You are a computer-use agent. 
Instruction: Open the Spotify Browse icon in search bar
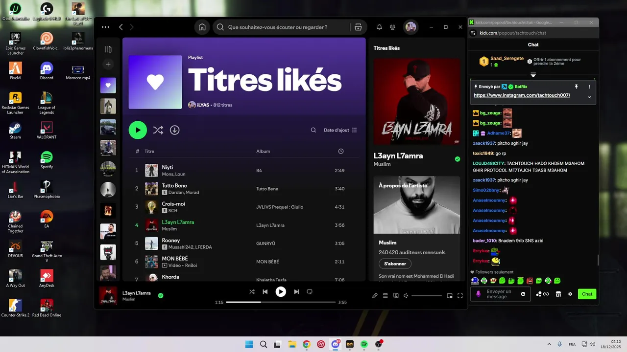pyautogui.click(x=358, y=27)
